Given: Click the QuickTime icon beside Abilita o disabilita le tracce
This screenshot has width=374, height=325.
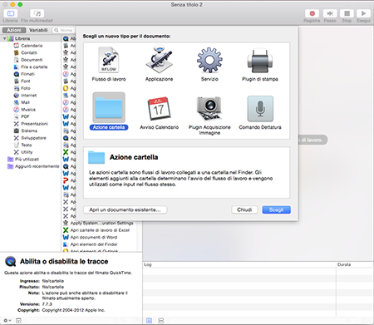Looking at the screenshot, I should click(11, 261).
